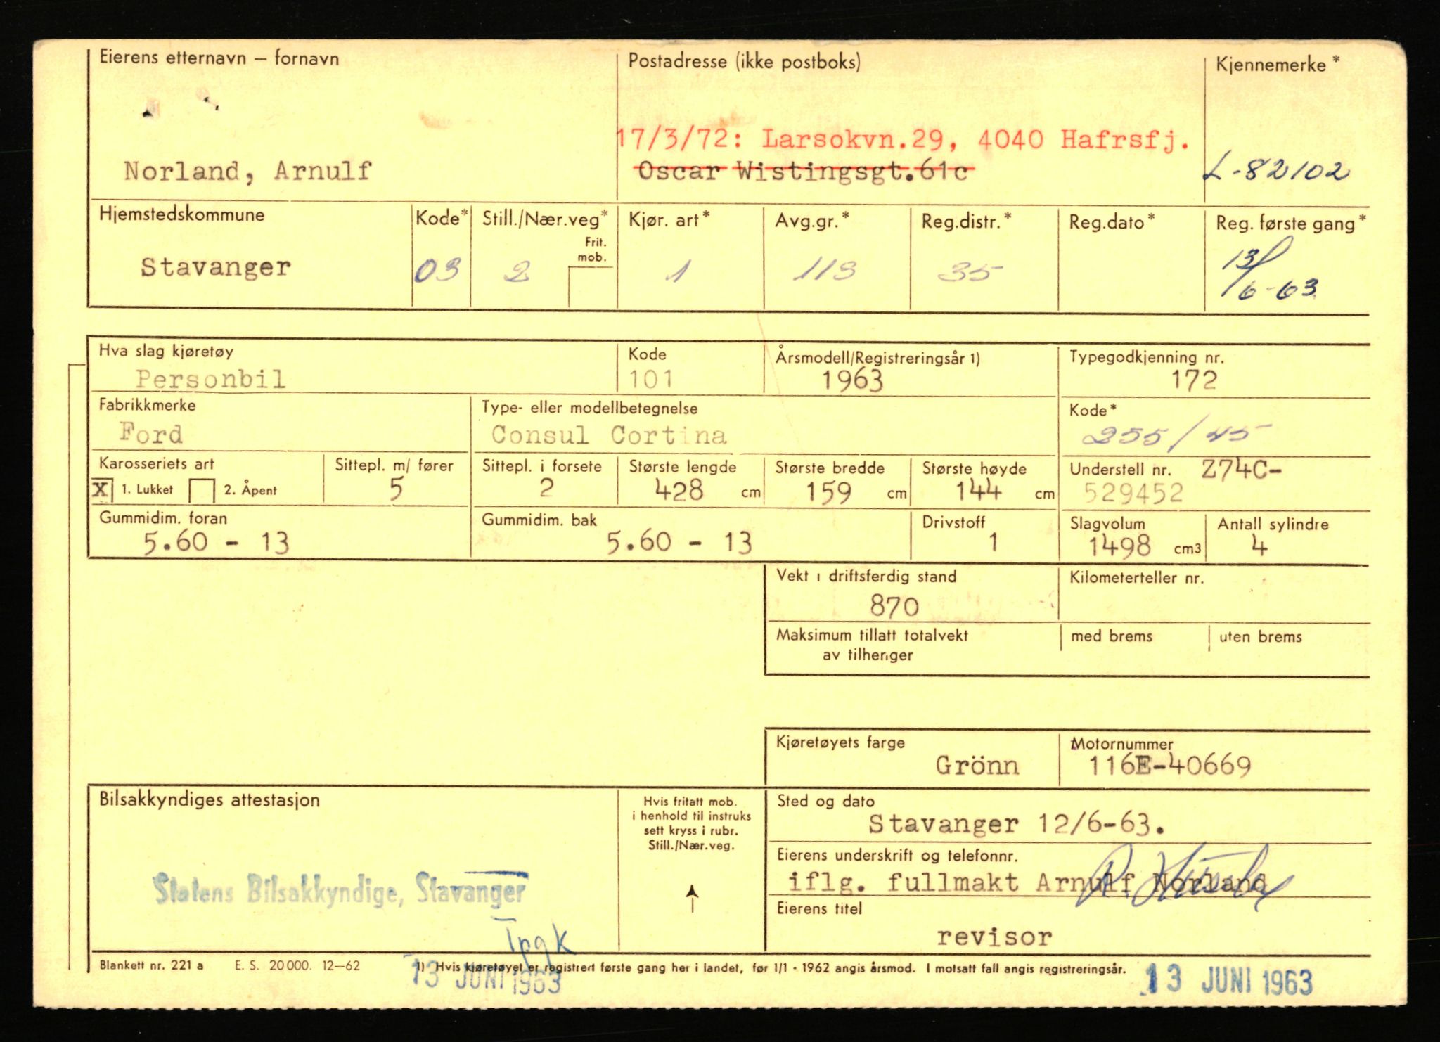
Task: Click the largest length value 428
Action: [x=679, y=490]
